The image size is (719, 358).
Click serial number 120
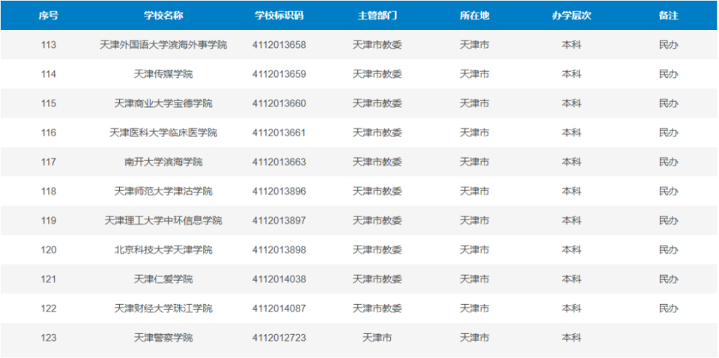49,250
